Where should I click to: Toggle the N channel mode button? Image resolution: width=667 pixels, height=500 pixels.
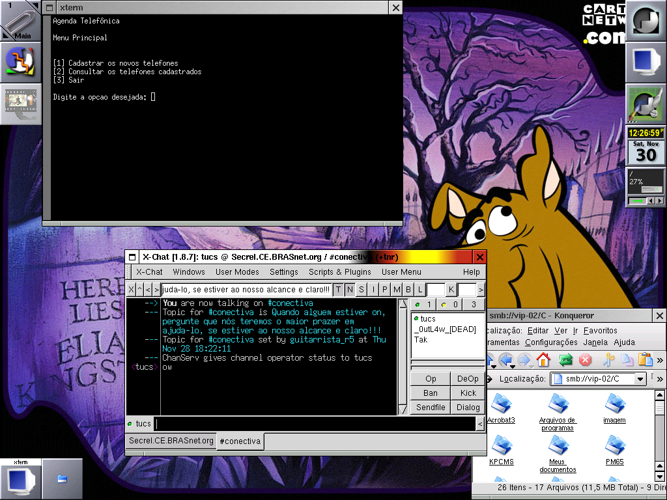click(350, 290)
